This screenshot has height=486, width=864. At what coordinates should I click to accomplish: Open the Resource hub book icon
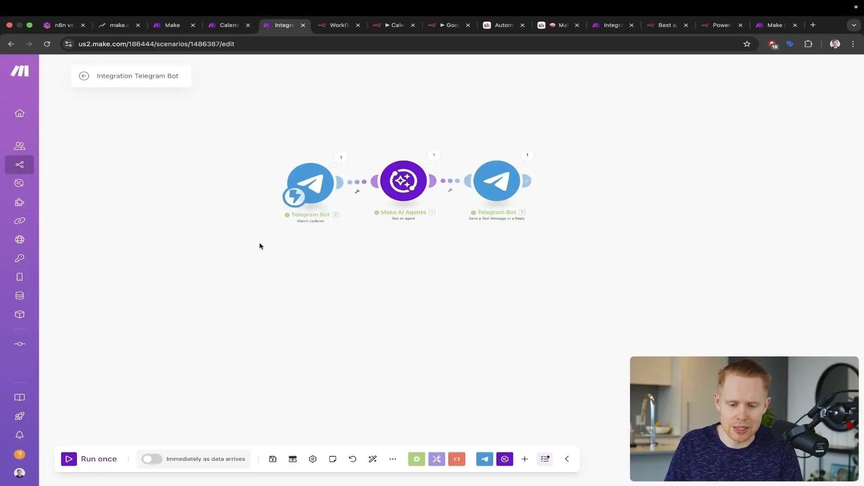pyautogui.click(x=19, y=397)
